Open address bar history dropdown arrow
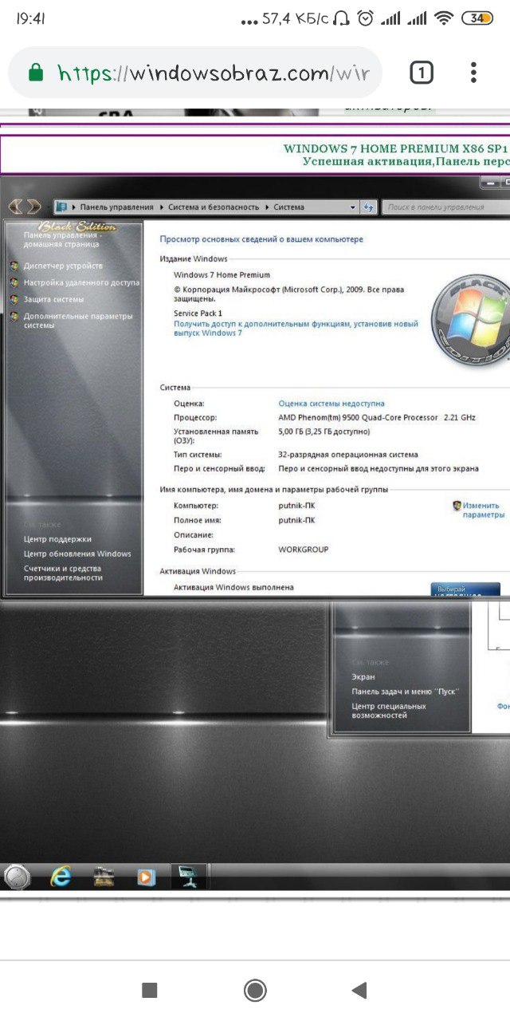The width and height of the screenshot is (510, 1021). coord(354,207)
